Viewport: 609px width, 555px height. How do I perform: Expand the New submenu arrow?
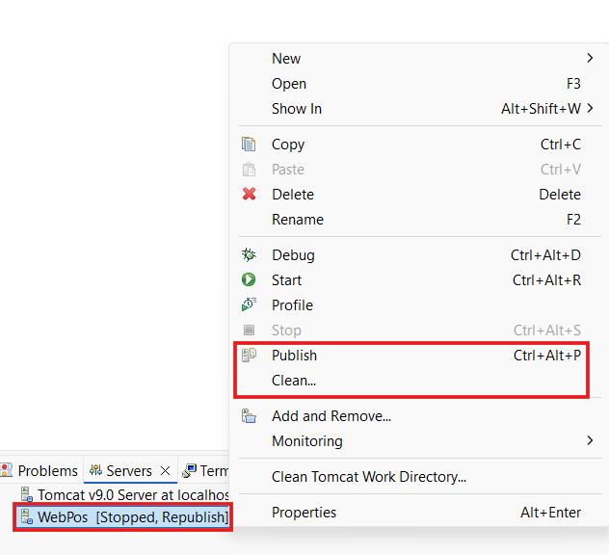coord(590,58)
